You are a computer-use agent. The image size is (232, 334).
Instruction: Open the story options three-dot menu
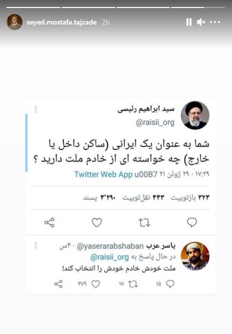[215, 22]
